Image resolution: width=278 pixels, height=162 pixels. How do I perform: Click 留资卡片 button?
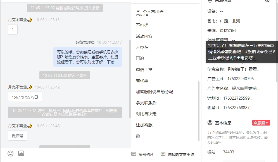(142, 154)
